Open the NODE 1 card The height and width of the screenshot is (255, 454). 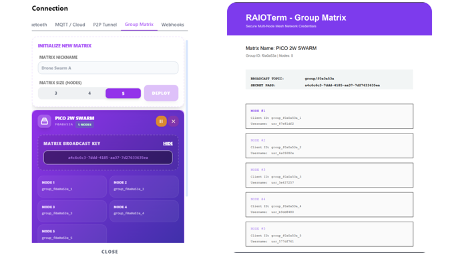(x=72, y=186)
